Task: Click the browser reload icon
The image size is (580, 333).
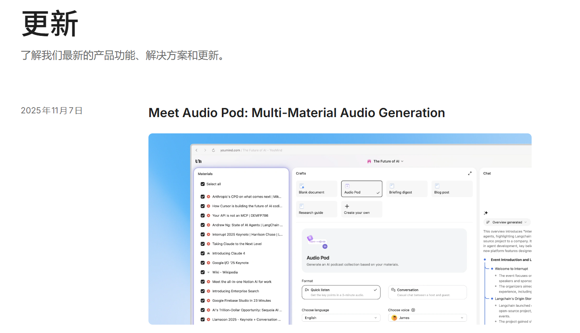Action: tap(213, 150)
